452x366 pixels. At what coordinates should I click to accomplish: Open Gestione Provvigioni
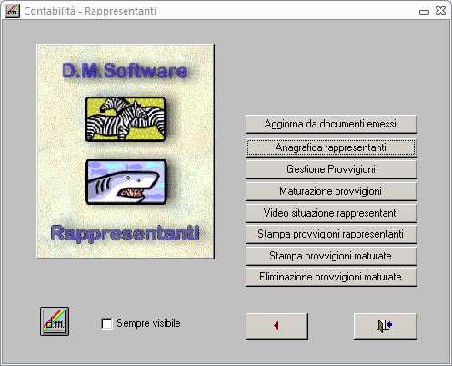click(x=331, y=169)
